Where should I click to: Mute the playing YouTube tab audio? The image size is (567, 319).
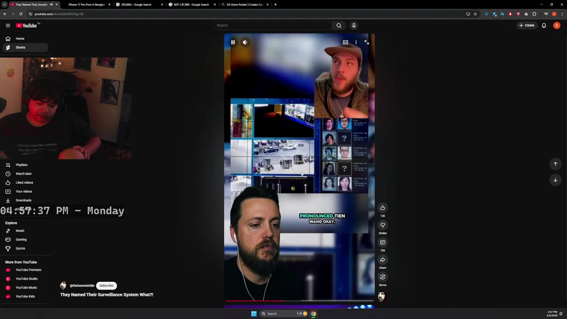pyautogui.click(x=51, y=4)
